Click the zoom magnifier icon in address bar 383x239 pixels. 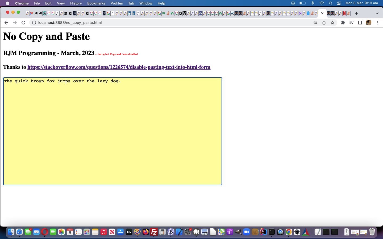click(315, 23)
